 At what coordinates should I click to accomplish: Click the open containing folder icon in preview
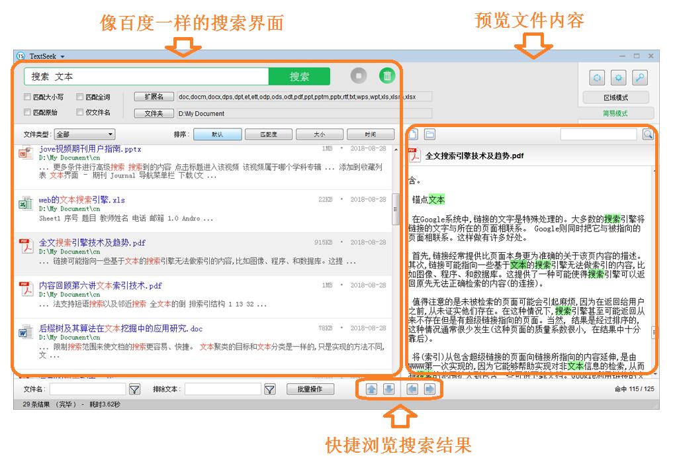click(x=430, y=134)
